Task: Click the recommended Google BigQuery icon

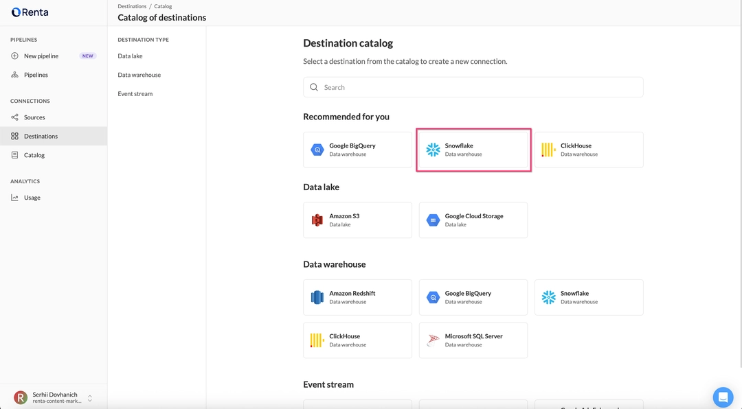Action: [317, 150]
